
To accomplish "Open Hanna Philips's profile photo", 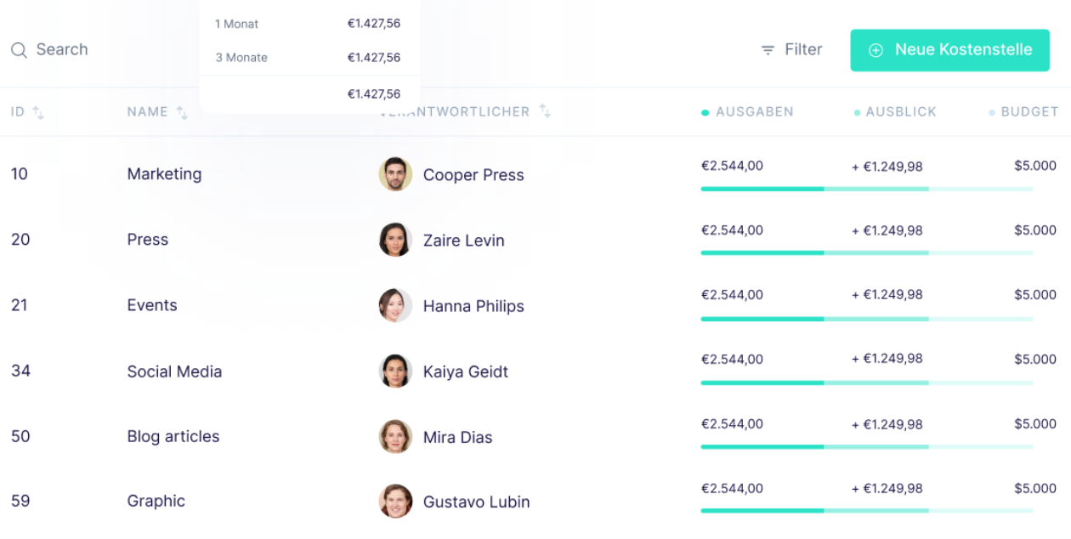I will point(395,305).
